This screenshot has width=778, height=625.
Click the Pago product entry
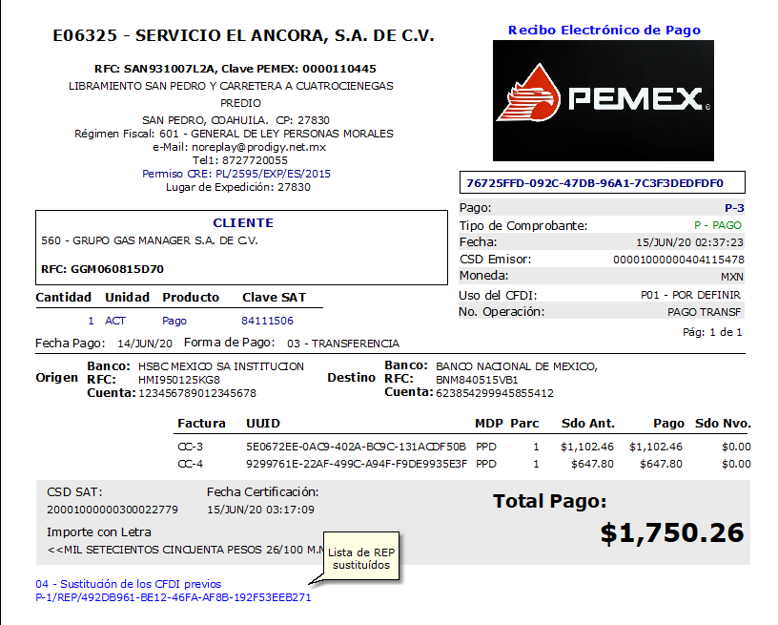174,321
